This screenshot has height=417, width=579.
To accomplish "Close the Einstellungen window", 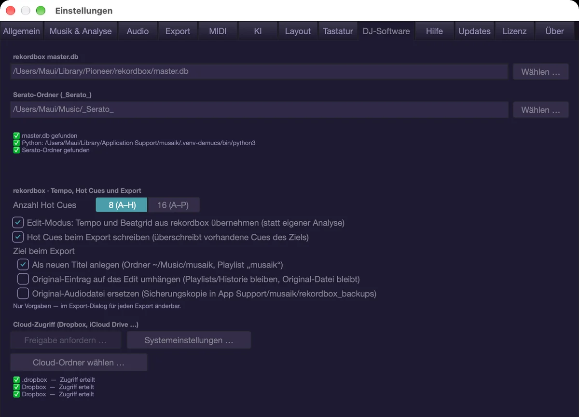I will pyautogui.click(x=11, y=11).
